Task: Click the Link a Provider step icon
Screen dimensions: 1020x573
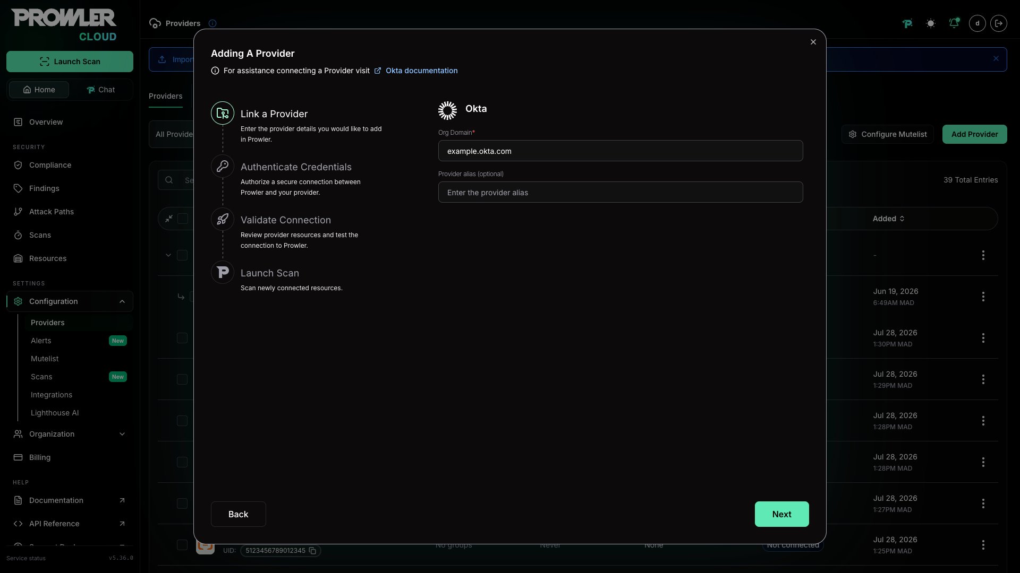Action: click(223, 113)
